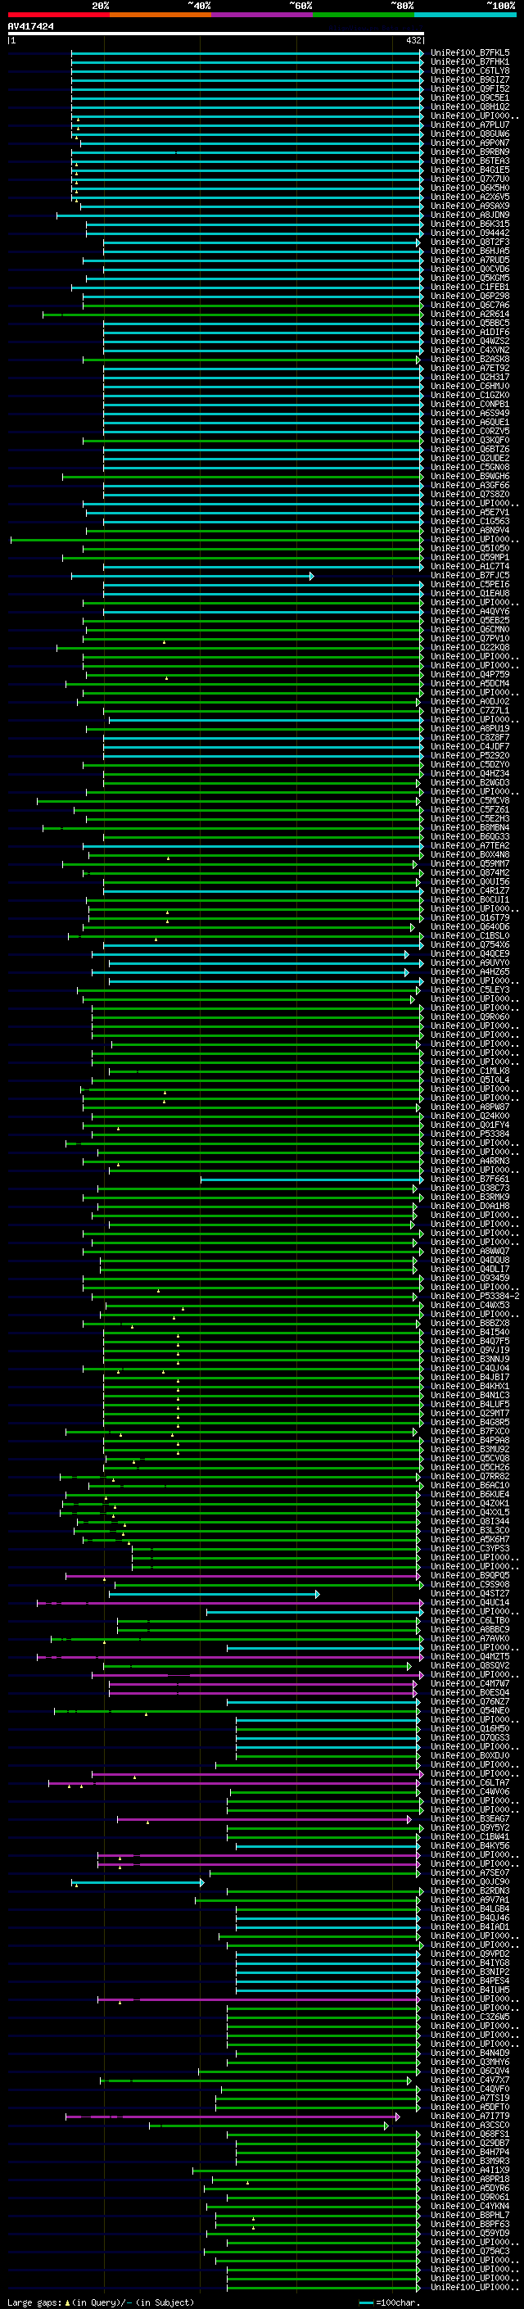The width and height of the screenshot is (524, 2309).
Task: Select the UniRef100_Q6P298 label
Action: tap(470, 296)
